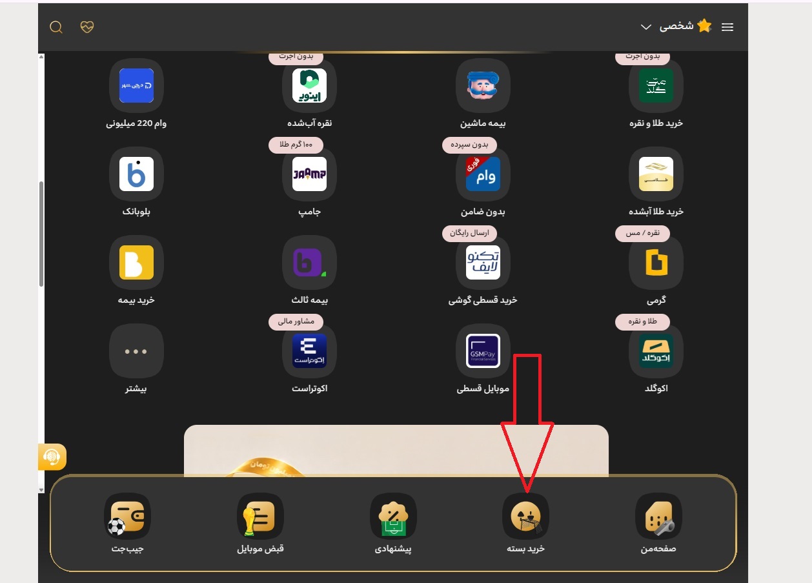The height and width of the screenshot is (583, 812).
Task: Open the اکوگلد app icon
Action: click(x=656, y=351)
